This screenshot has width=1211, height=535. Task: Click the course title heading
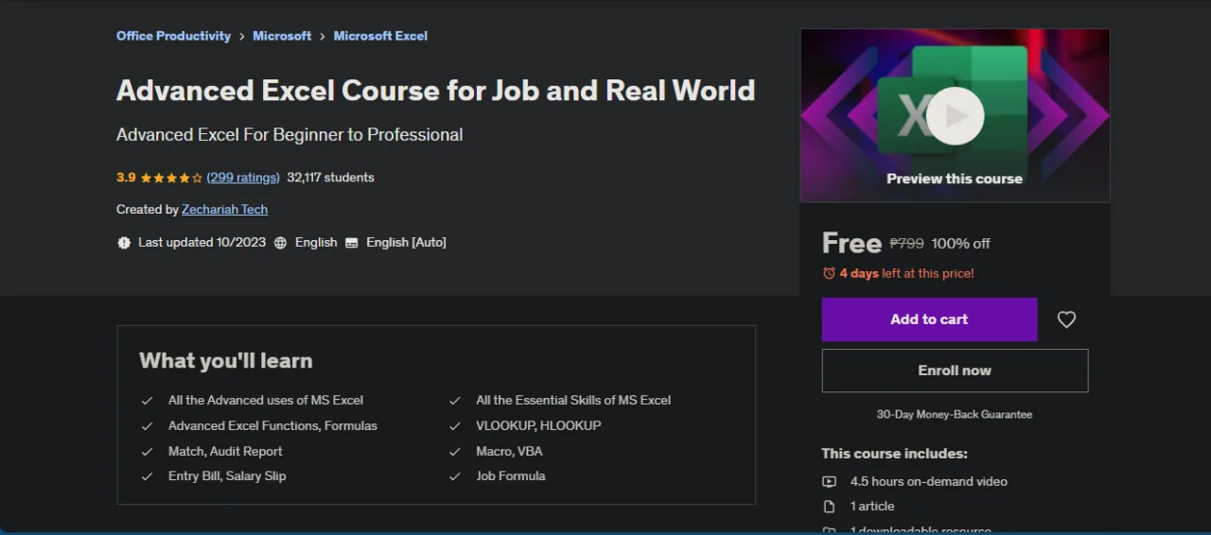[435, 91]
